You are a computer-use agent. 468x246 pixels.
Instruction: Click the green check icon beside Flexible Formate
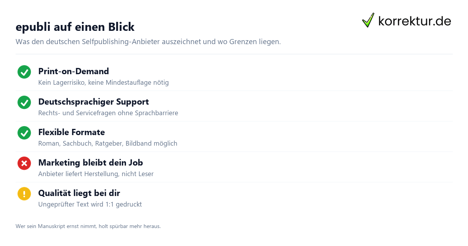pos(24,133)
